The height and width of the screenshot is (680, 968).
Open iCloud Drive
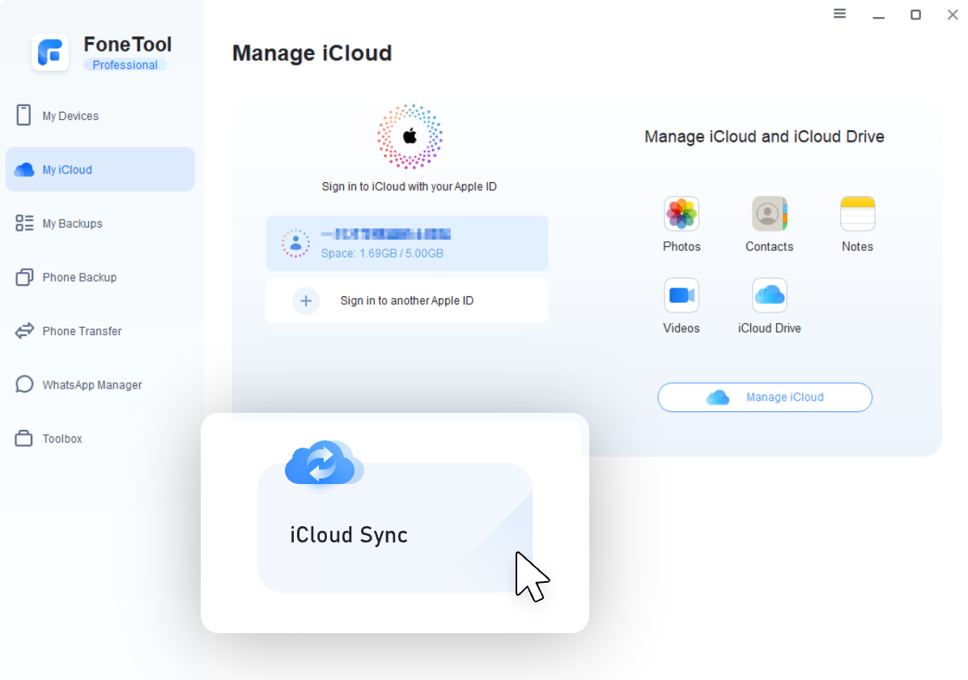point(769,306)
